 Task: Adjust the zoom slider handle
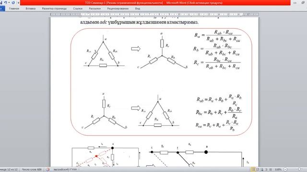click(299, 170)
